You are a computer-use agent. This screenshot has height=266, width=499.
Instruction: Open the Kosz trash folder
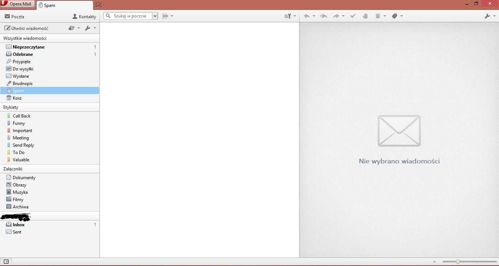[50, 98]
